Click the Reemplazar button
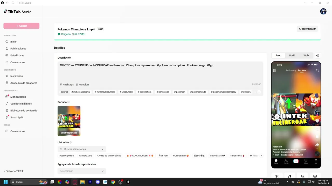 [307, 29]
